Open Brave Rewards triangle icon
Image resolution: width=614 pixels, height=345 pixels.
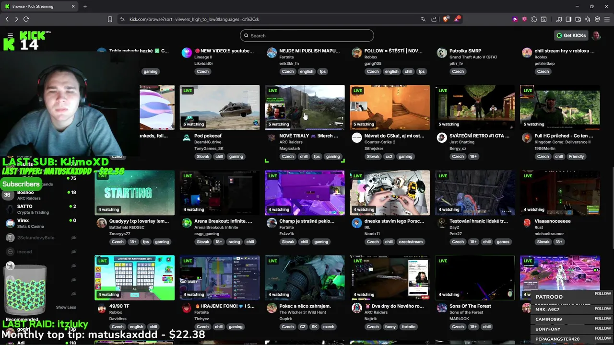point(457,19)
